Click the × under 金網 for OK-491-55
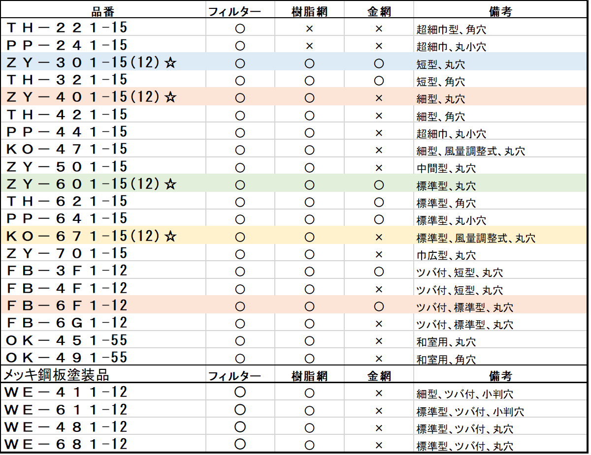 pos(379,358)
